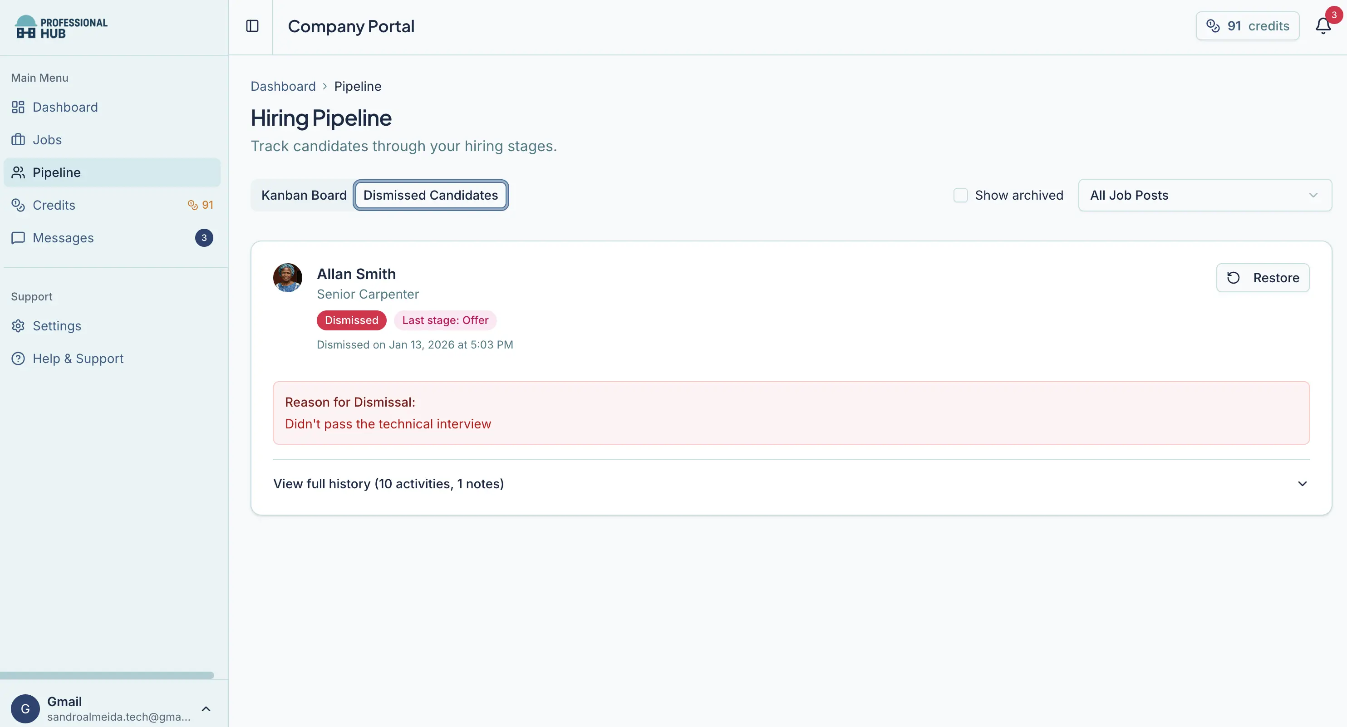
Task: Open Settings from Support section
Action: click(x=57, y=326)
